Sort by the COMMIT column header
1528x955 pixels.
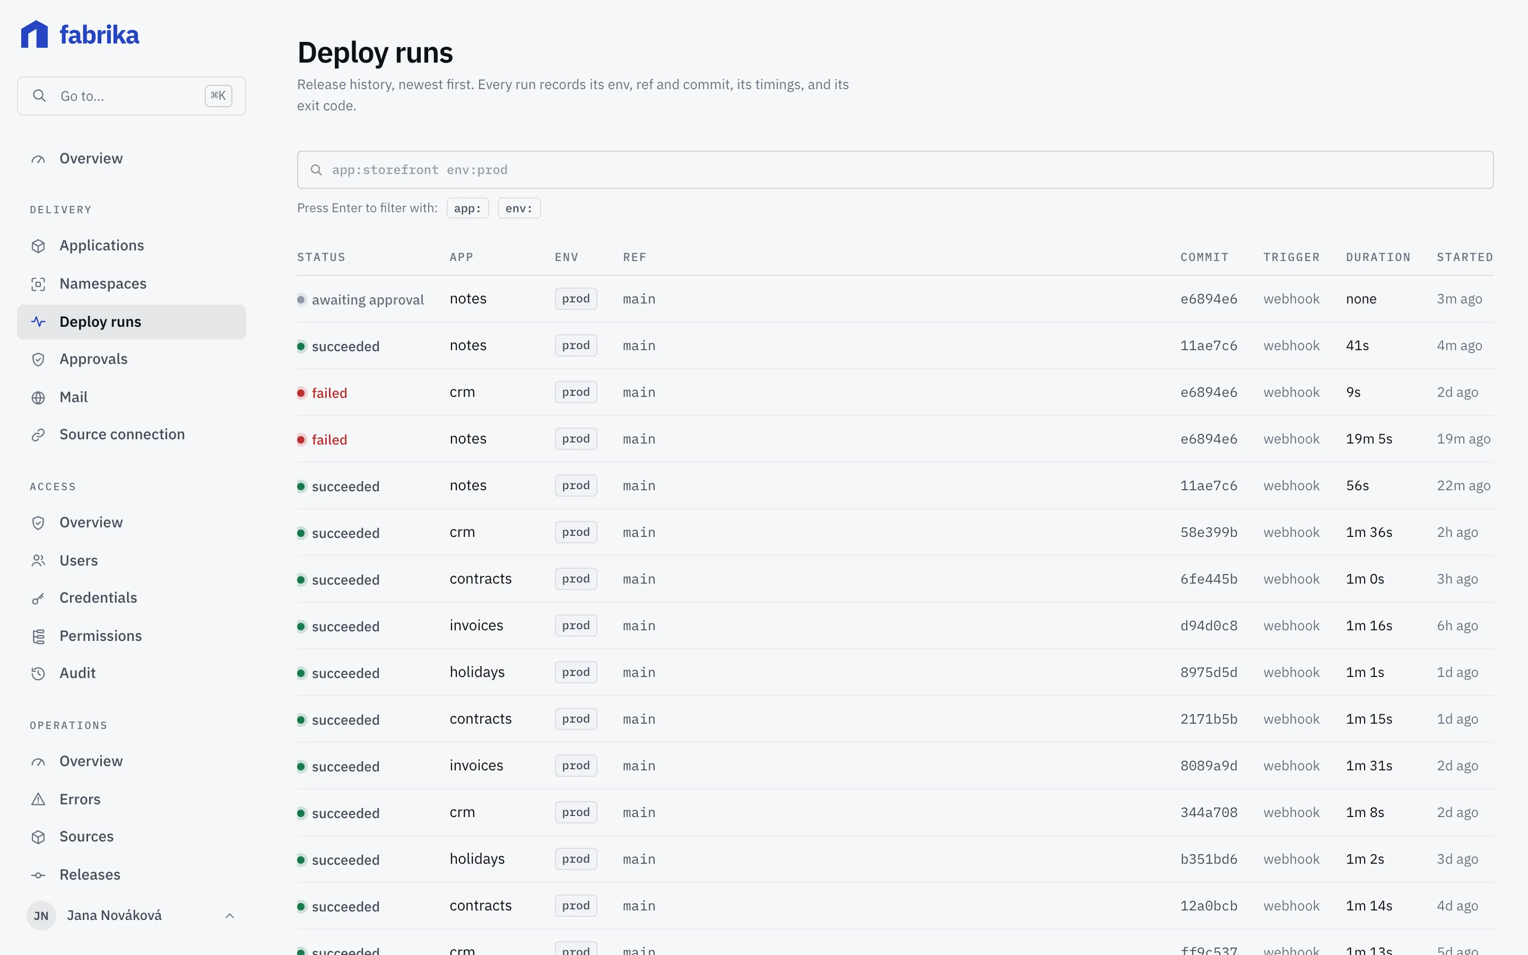point(1205,258)
